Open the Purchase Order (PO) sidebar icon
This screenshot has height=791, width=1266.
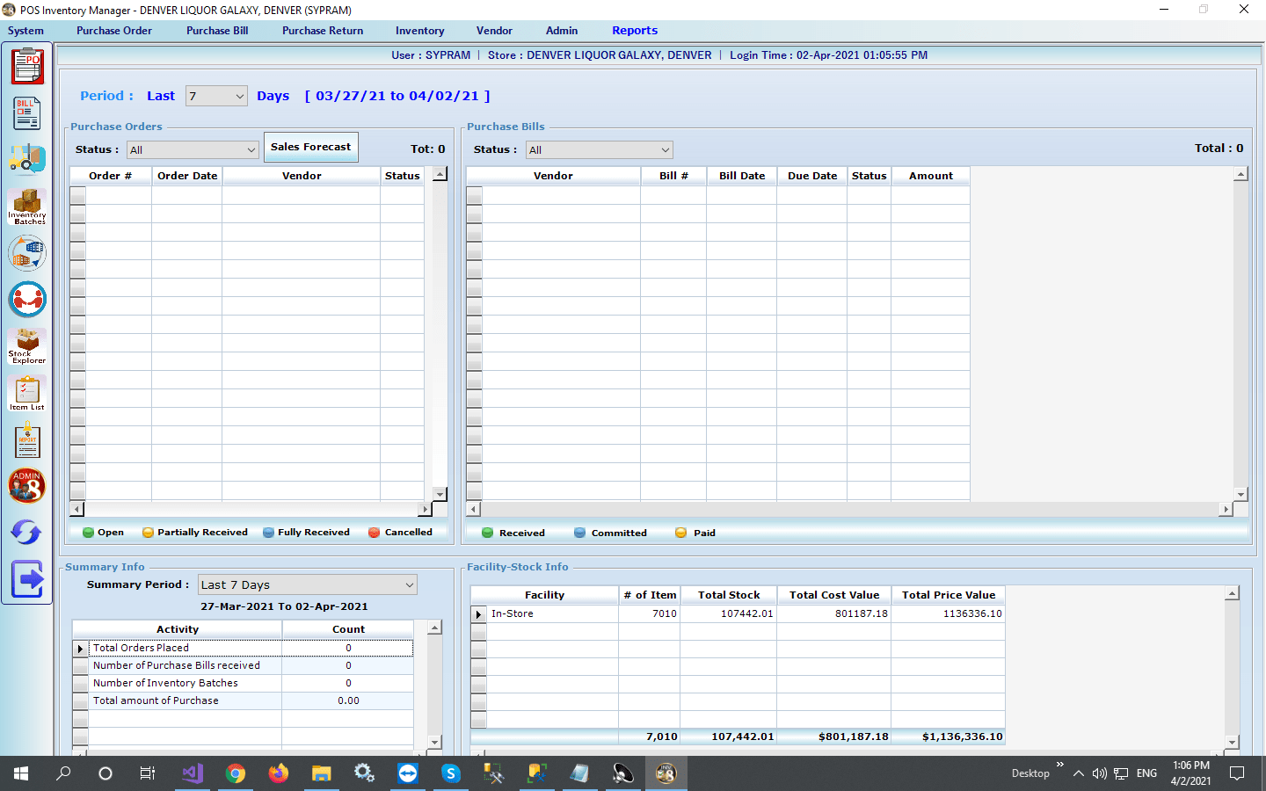(27, 68)
